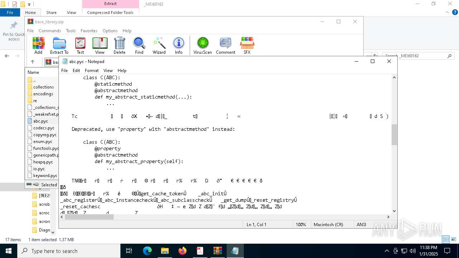Open Notepad Edit menu
This screenshot has height=258, width=459.
[x=76, y=71]
